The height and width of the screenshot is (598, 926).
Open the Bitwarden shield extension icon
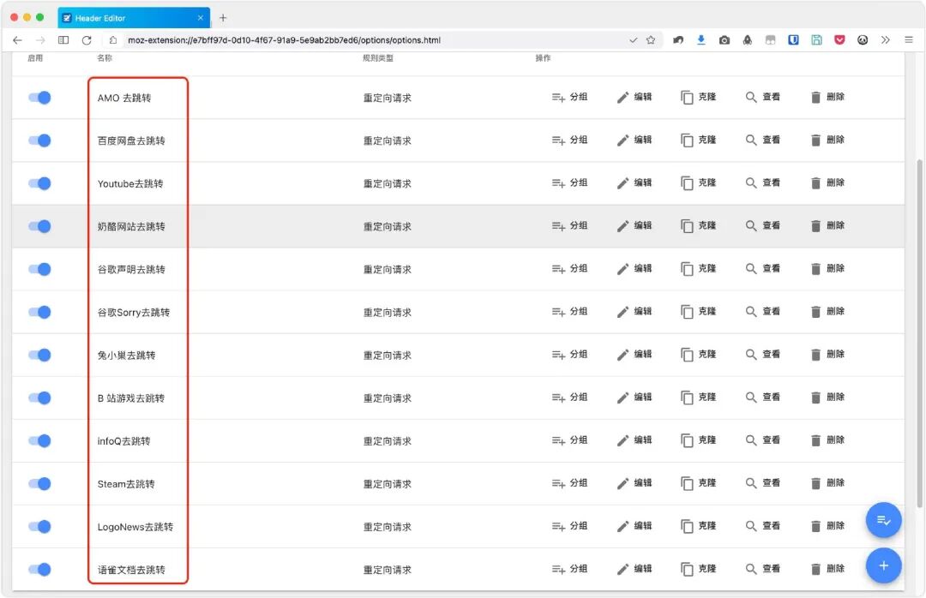pyautogui.click(x=793, y=40)
